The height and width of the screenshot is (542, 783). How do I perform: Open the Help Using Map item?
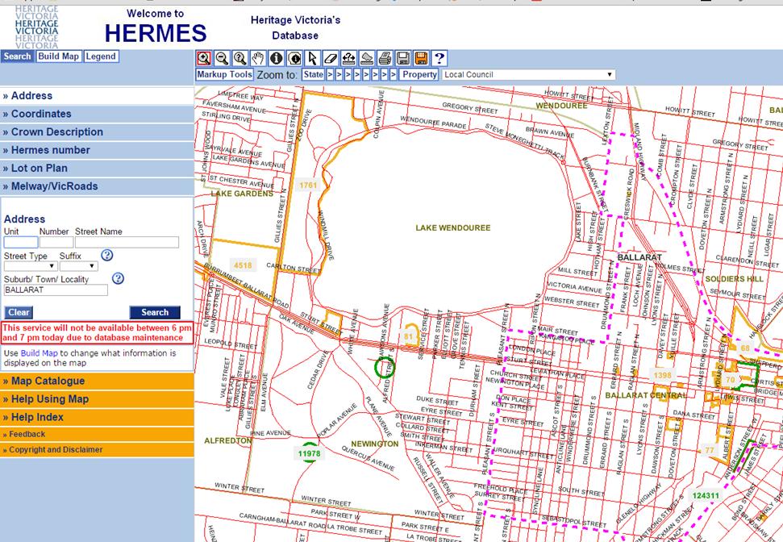point(97,399)
